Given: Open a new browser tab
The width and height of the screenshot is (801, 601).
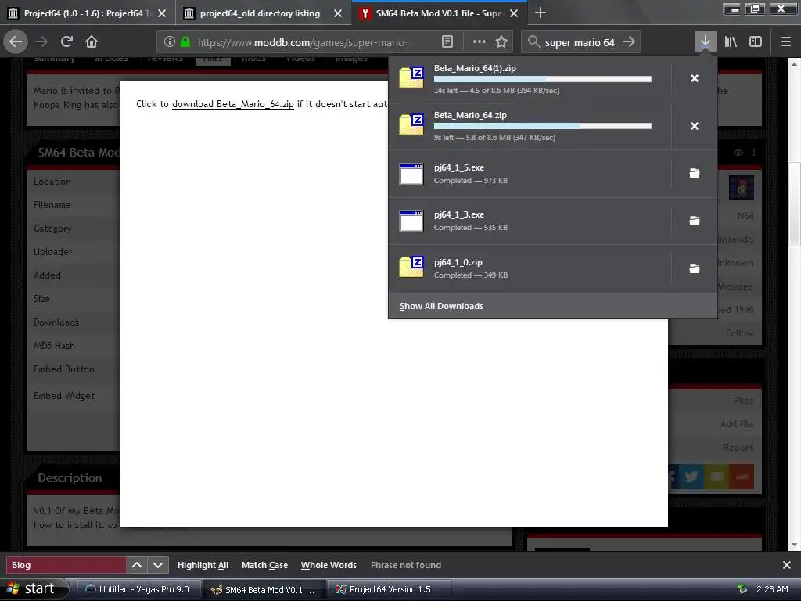Looking at the screenshot, I should (x=541, y=13).
